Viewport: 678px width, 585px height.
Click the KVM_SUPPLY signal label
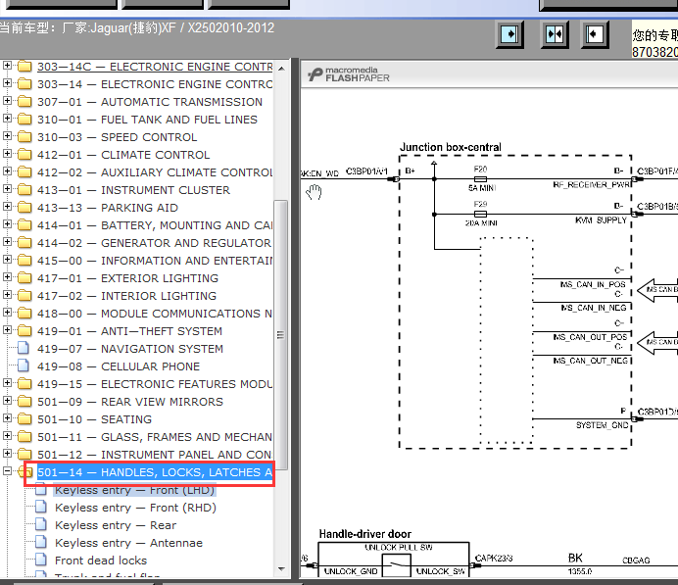(x=601, y=220)
